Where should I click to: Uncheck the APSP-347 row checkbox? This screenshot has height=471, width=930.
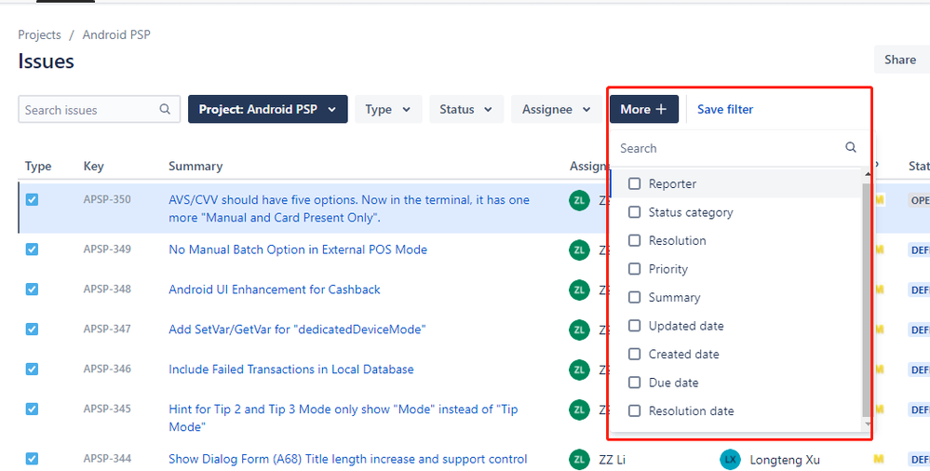[32, 329]
